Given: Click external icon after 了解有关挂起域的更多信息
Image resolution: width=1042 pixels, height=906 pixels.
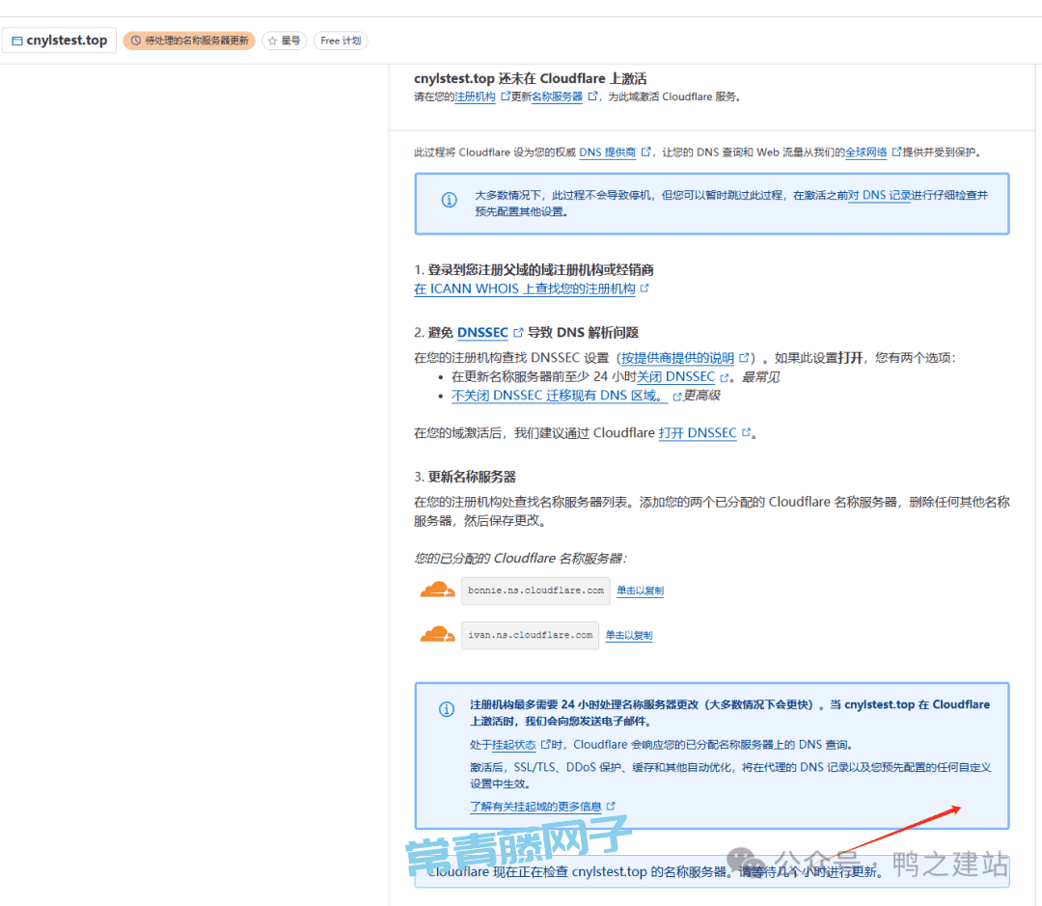Looking at the screenshot, I should 611,806.
